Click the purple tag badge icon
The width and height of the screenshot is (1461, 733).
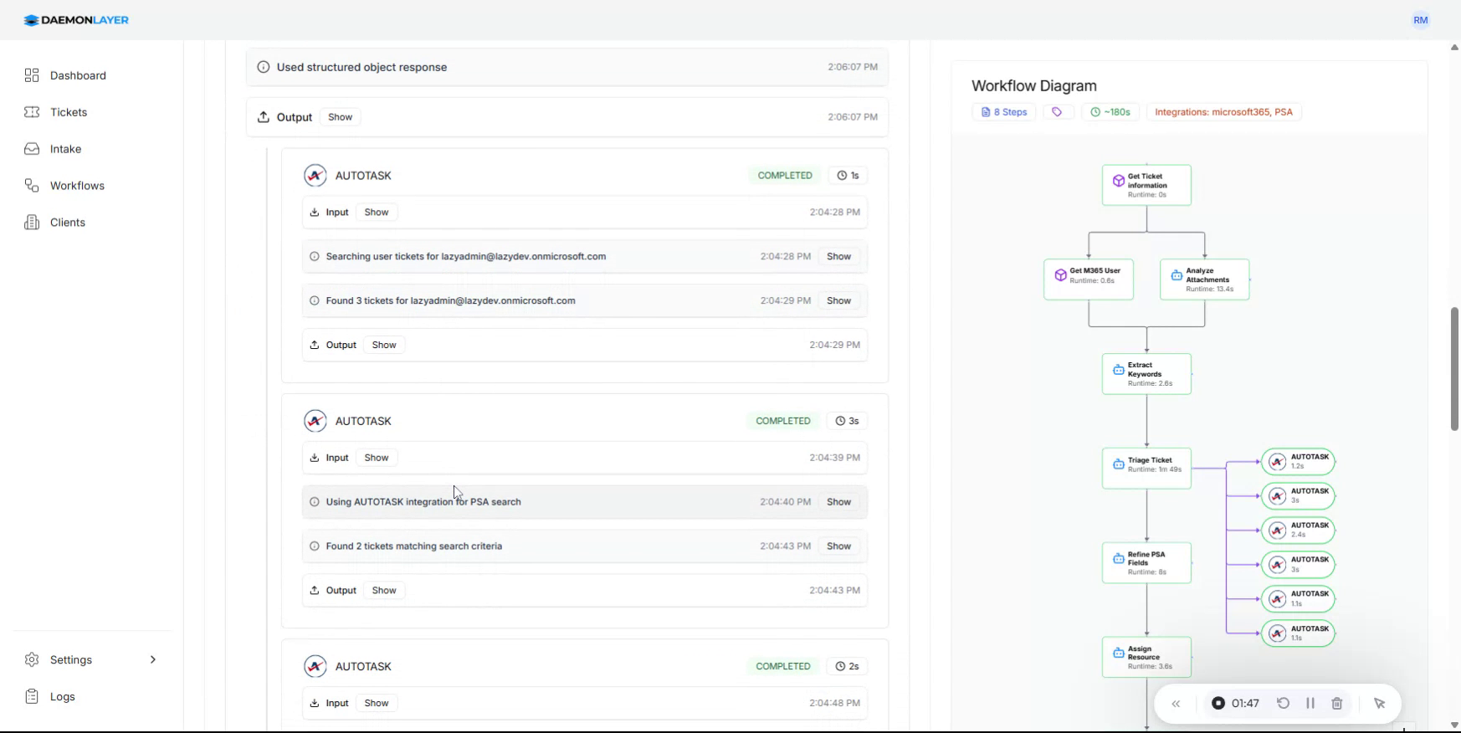[x=1057, y=112]
